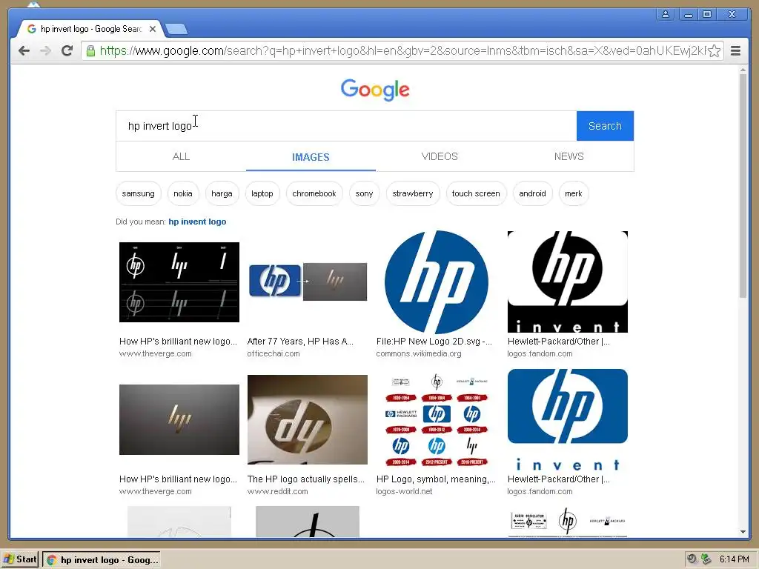Click the browser forward arrow
The width and height of the screenshot is (759, 569).
click(x=45, y=51)
